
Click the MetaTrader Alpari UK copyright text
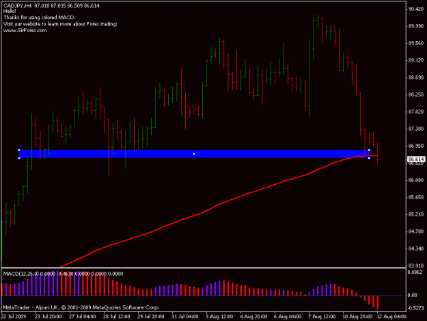81,307
